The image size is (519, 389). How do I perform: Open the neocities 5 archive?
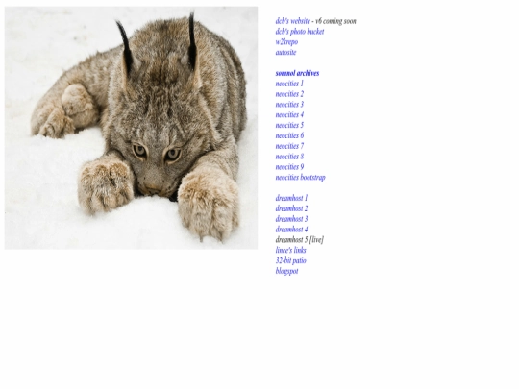click(289, 126)
